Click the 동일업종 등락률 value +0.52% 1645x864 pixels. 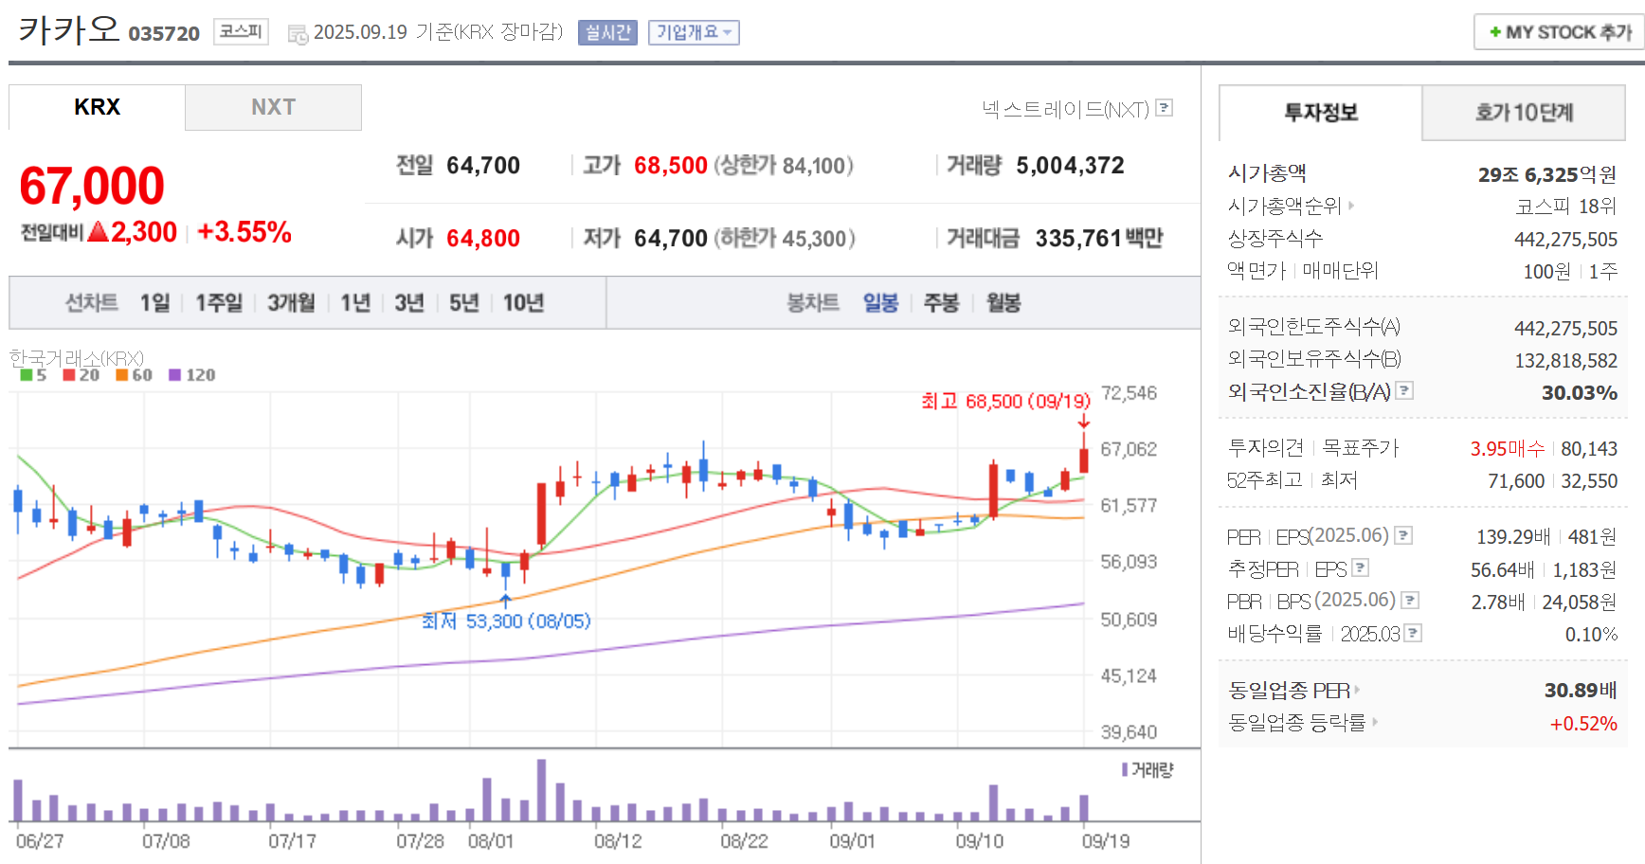tap(1583, 724)
